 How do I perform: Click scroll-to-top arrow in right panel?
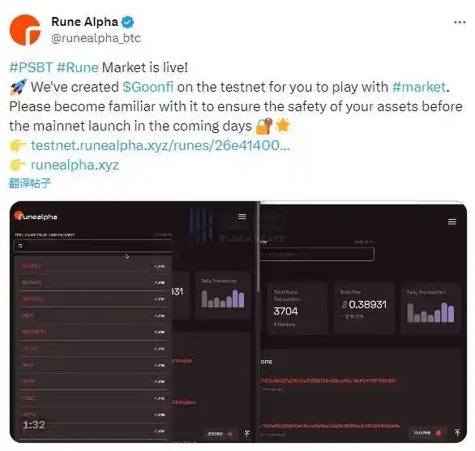pos(457,432)
